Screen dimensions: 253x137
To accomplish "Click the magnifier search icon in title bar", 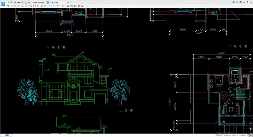I will point(237,2).
